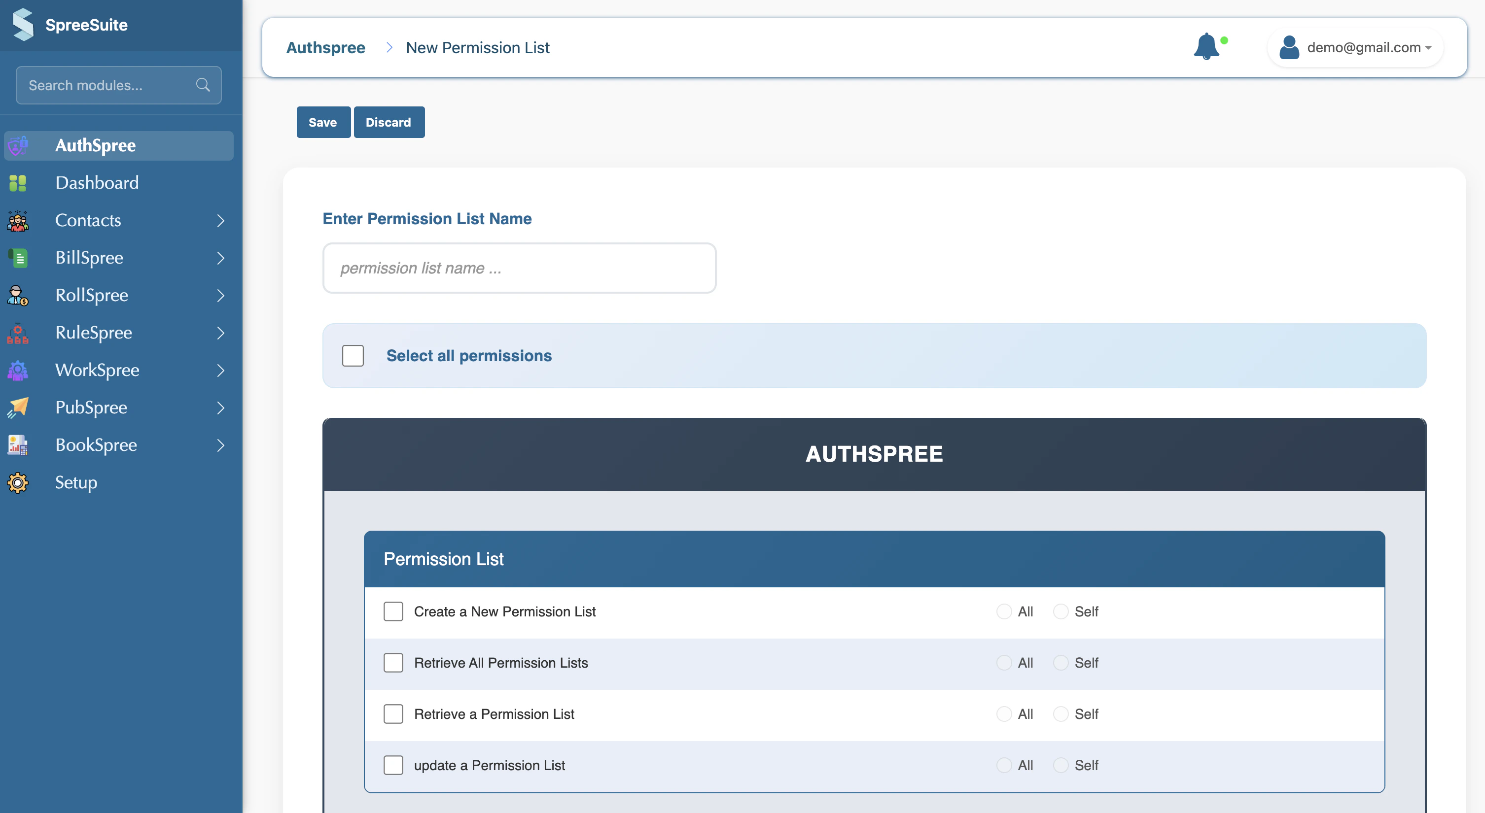Screen dimensions: 1485x813
Task: Select Self for Retrieve All Permission Lists
Action: (1061, 663)
